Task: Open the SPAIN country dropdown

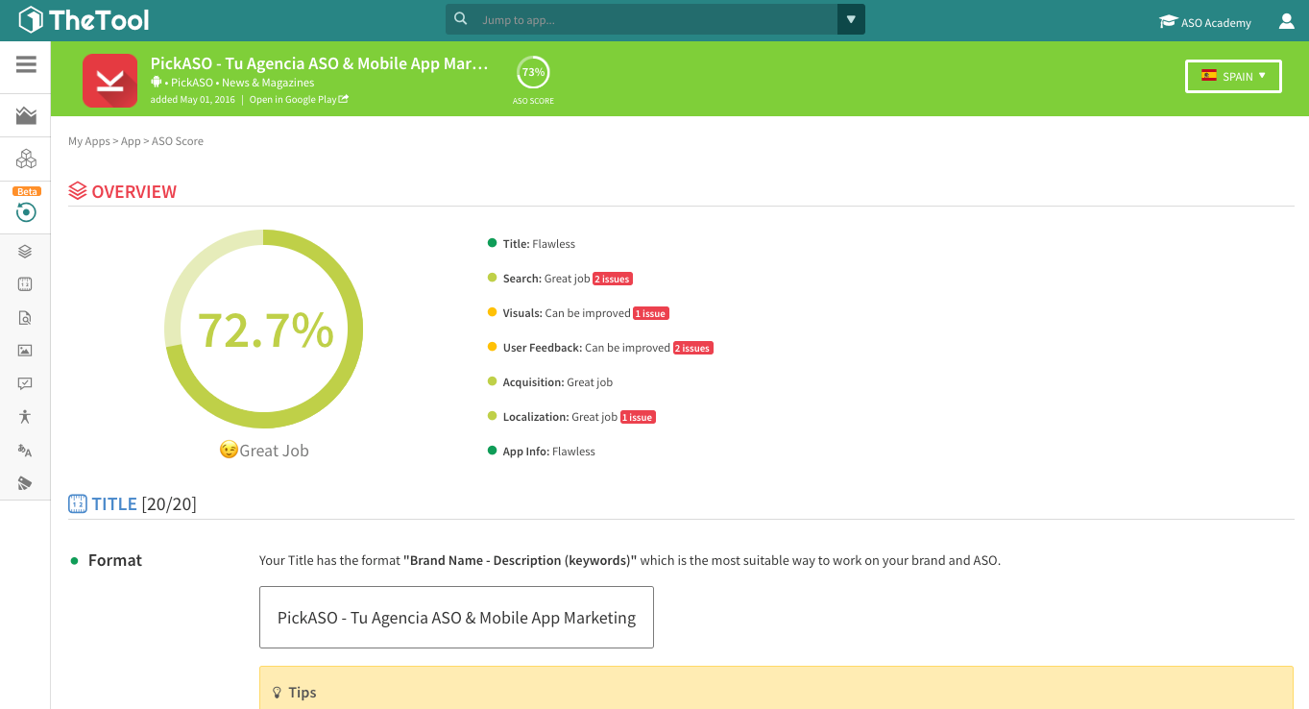Action: pyautogui.click(x=1233, y=76)
